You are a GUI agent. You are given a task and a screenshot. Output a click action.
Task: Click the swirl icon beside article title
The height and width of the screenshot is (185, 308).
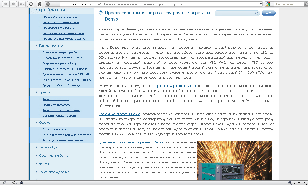coord(101,13)
